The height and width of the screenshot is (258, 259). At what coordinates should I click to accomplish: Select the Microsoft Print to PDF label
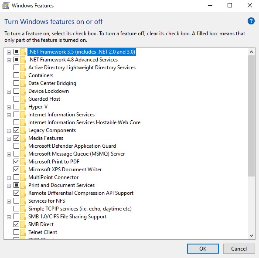(x=54, y=162)
